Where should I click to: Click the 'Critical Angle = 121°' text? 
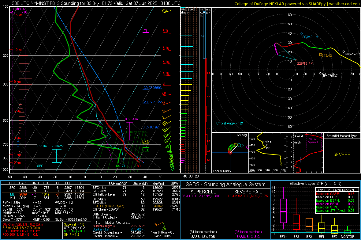[231, 123]
